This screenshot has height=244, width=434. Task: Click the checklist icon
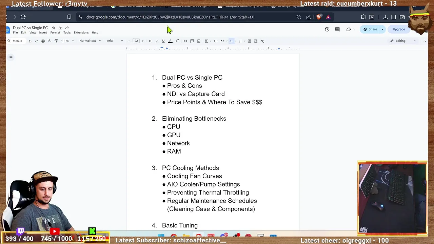click(222, 41)
